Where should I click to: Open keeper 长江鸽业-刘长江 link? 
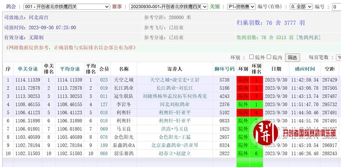click(175, 88)
